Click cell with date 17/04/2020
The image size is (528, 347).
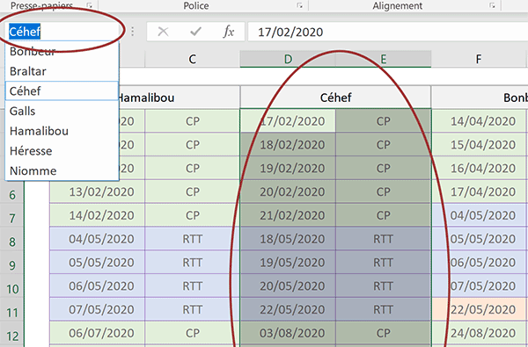(x=479, y=192)
